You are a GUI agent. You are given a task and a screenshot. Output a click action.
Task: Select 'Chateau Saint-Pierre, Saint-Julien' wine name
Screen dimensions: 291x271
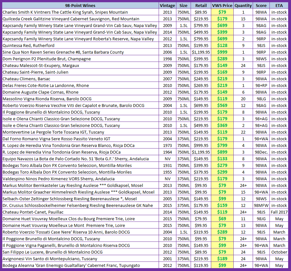point(35,72)
